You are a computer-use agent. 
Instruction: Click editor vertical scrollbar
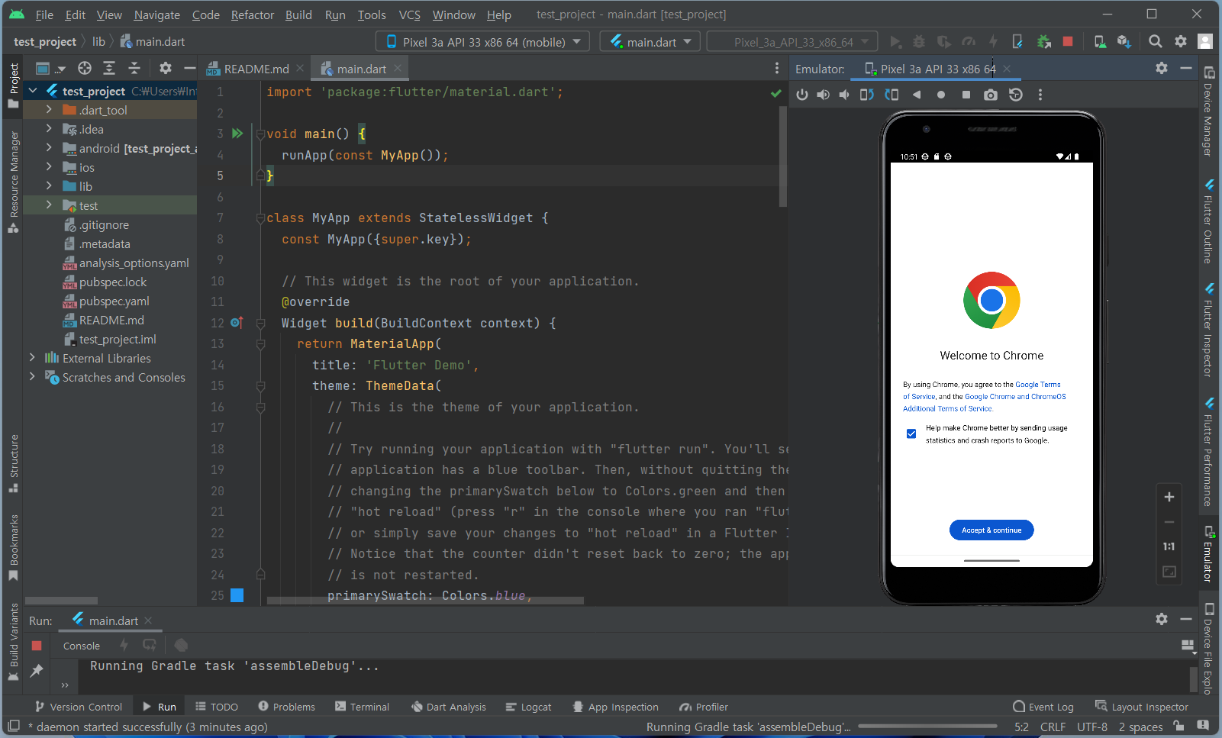(x=783, y=156)
